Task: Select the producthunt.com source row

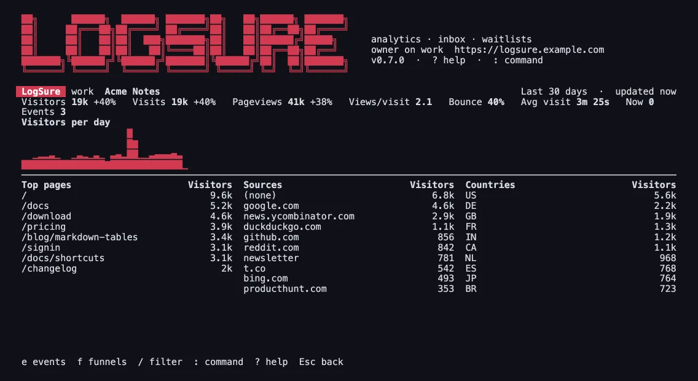Action: point(348,289)
